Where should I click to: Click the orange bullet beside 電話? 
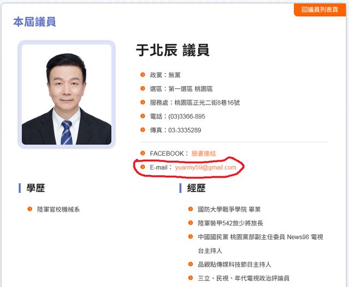tap(143, 116)
